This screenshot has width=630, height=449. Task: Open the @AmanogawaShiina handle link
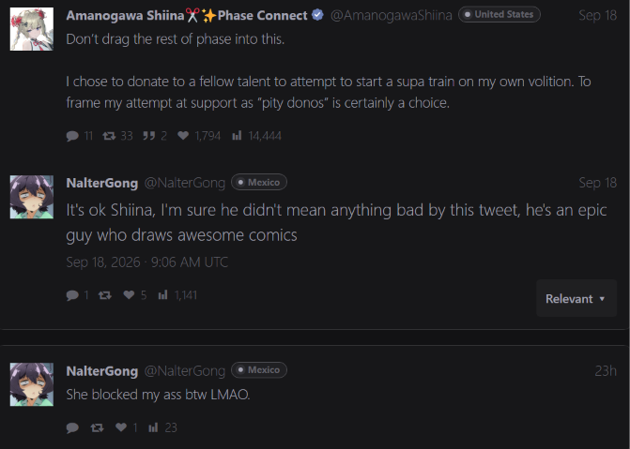coord(391,15)
